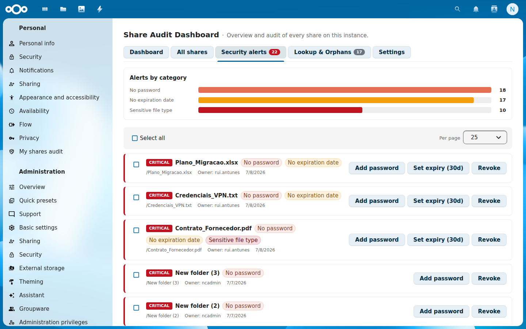Open the Photos app icon
The width and height of the screenshot is (526, 329).
coord(81,9)
